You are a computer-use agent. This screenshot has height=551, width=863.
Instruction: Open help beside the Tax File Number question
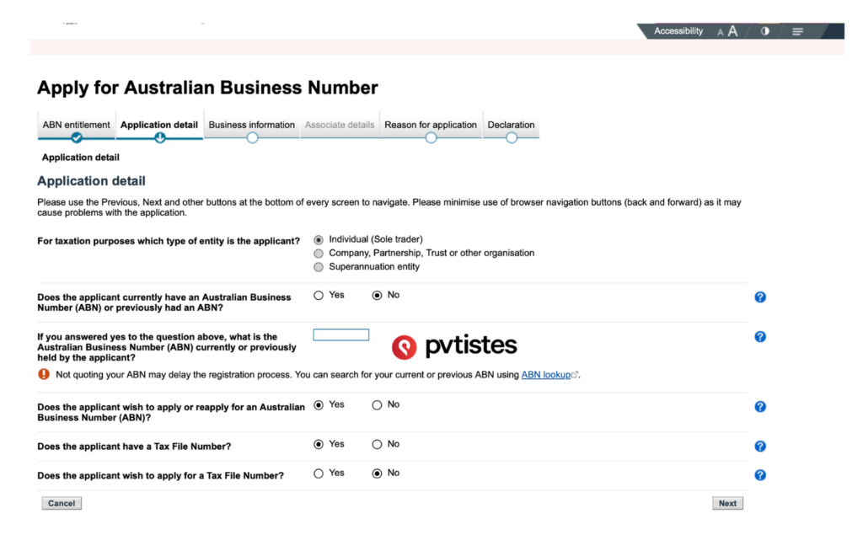(x=759, y=446)
